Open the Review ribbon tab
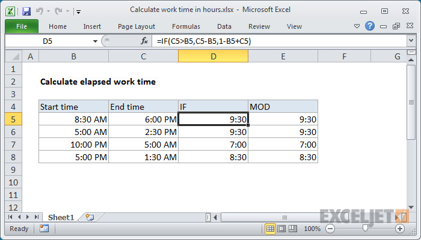 (x=259, y=26)
